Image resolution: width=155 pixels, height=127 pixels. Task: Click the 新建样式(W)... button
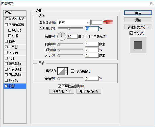pos(138,27)
